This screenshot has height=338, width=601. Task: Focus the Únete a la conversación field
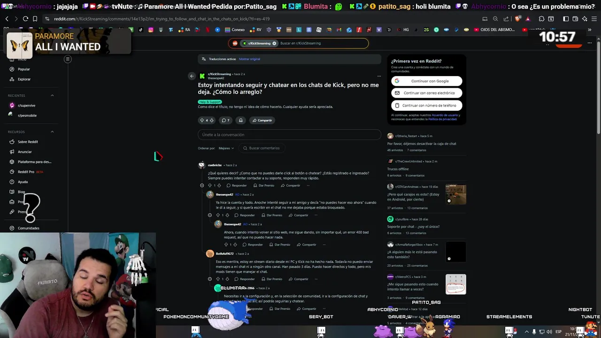[289, 135]
